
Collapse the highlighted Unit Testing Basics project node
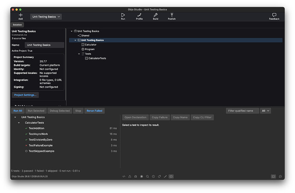tap(75, 40)
